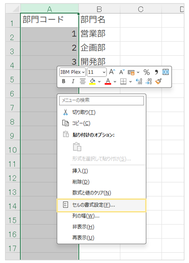Click the Increase Font Size icon
Image resolution: width=189 pixels, height=263 pixels.
[x=112, y=72]
